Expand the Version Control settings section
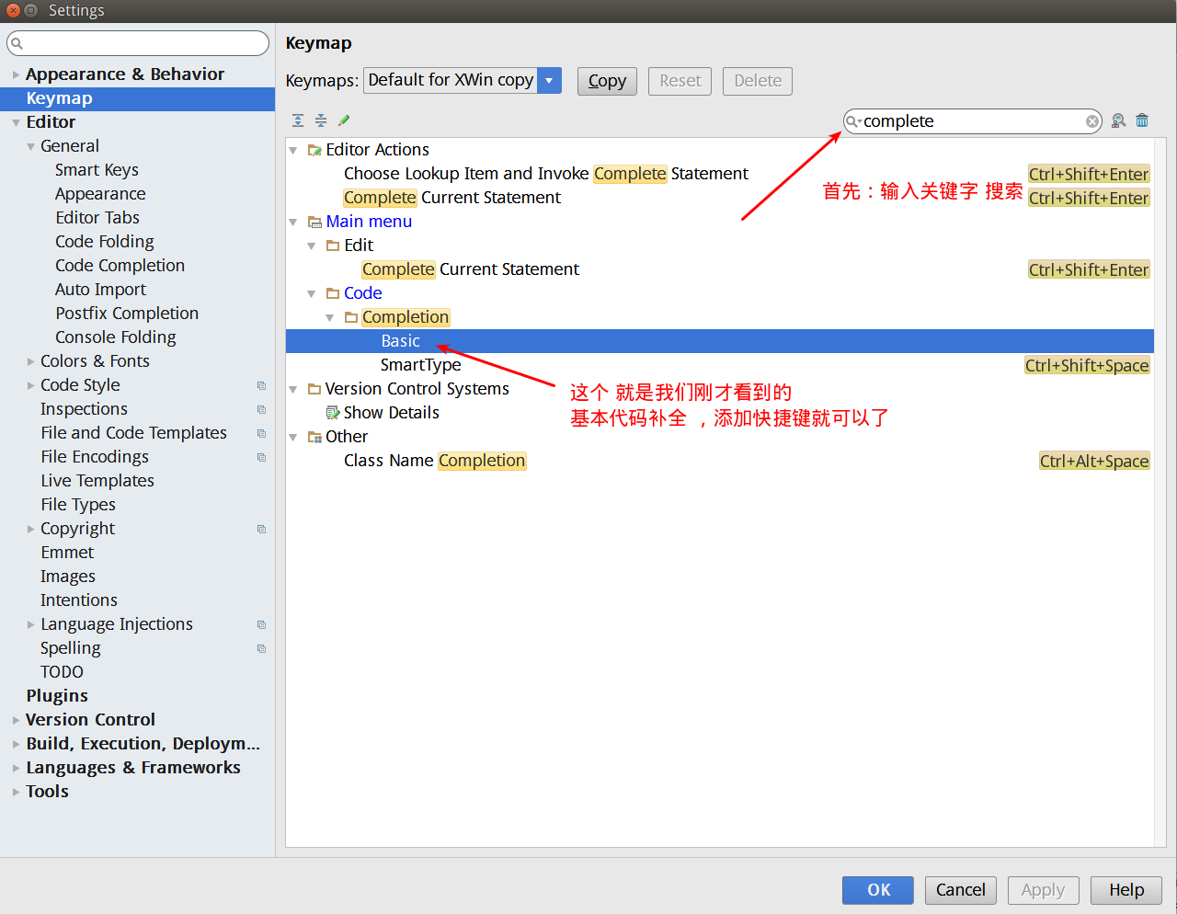Screen dimensions: 1177x914 16,720
